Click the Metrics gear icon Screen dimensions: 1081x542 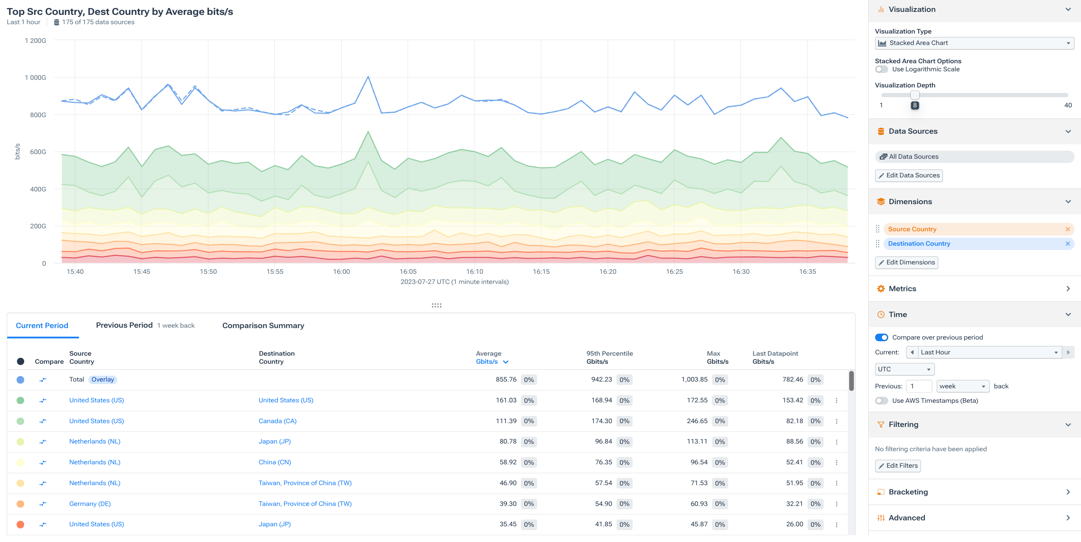click(881, 288)
